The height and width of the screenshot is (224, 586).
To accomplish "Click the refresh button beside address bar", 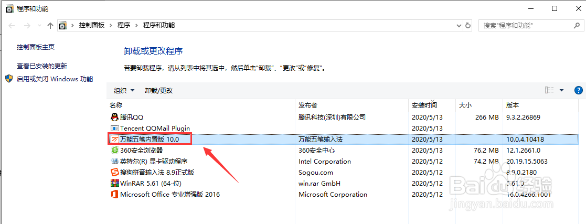I will (x=468, y=25).
